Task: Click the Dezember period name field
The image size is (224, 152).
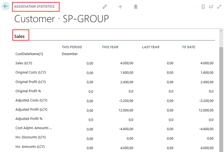Action: pos(70,54)
